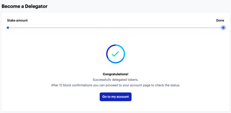The height and width of the screenshot is (113, 231).
Task: Click the middle of the step progress line
Action: (116, 28)
